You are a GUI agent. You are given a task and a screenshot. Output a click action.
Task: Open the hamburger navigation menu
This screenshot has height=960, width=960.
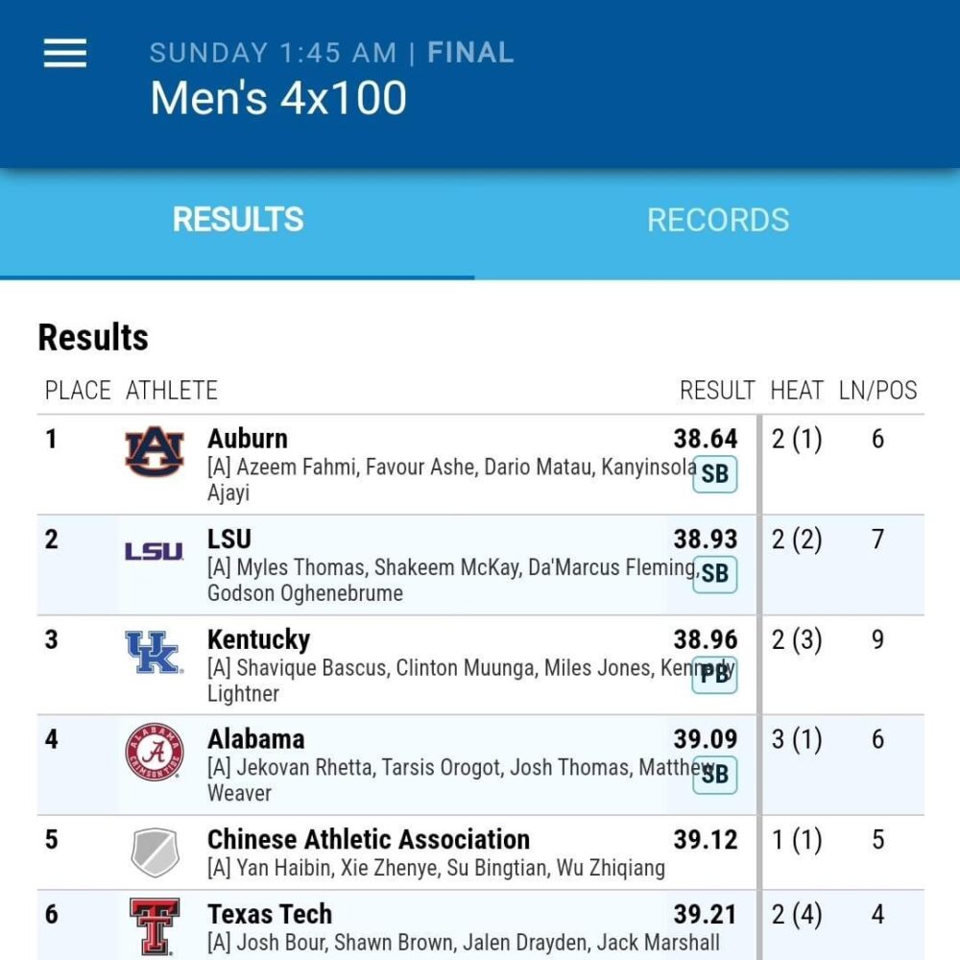coord(65,53)
